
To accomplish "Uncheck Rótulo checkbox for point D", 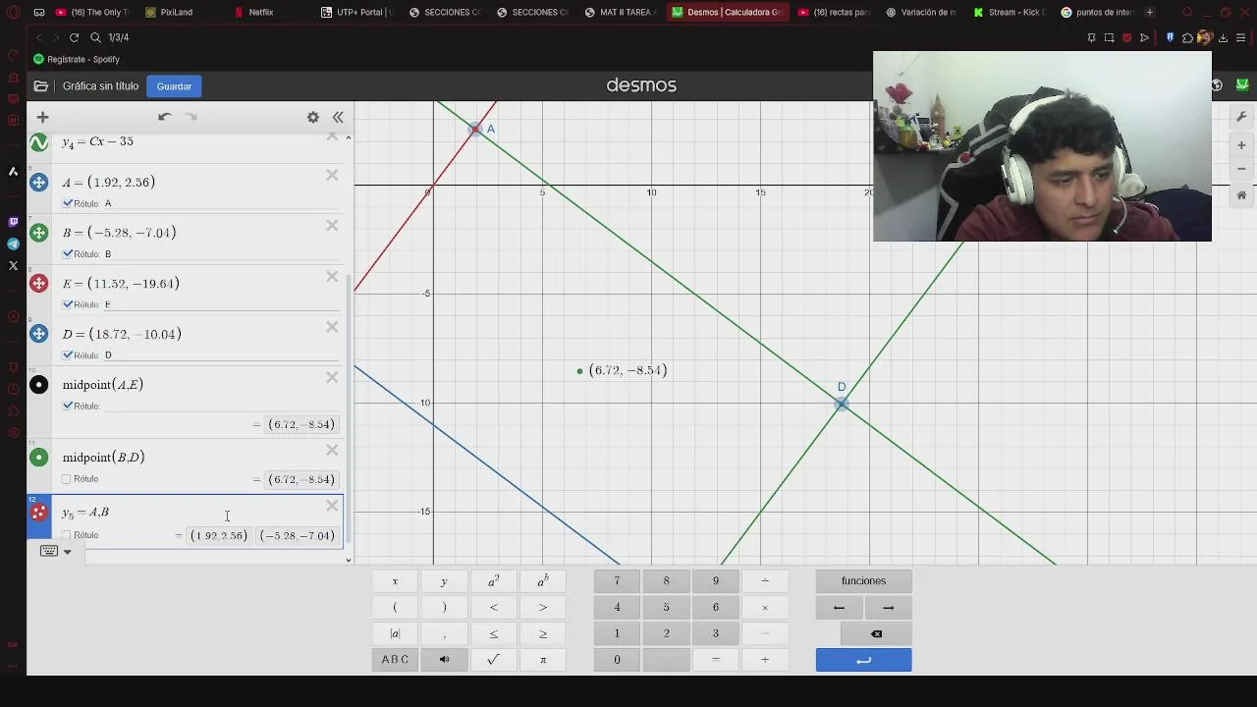I will tap(68, 354).
